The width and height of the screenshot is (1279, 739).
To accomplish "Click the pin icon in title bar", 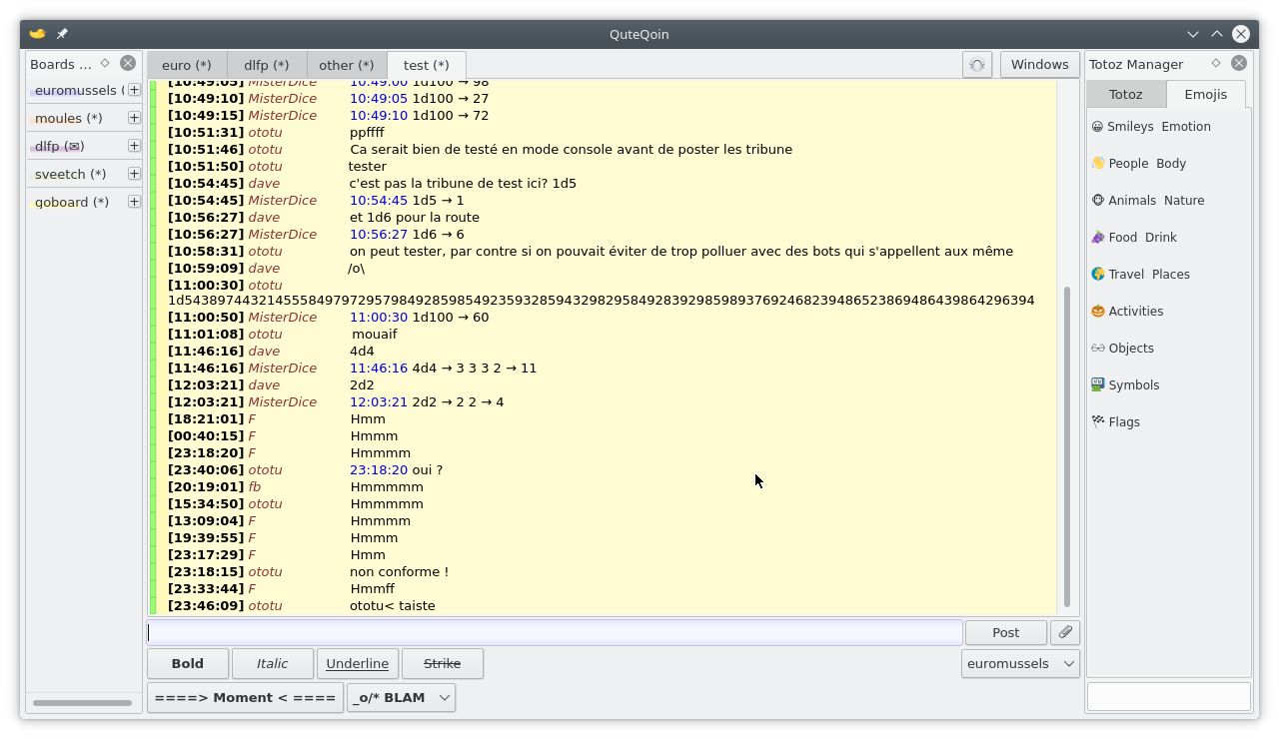I will click(62, 34).
